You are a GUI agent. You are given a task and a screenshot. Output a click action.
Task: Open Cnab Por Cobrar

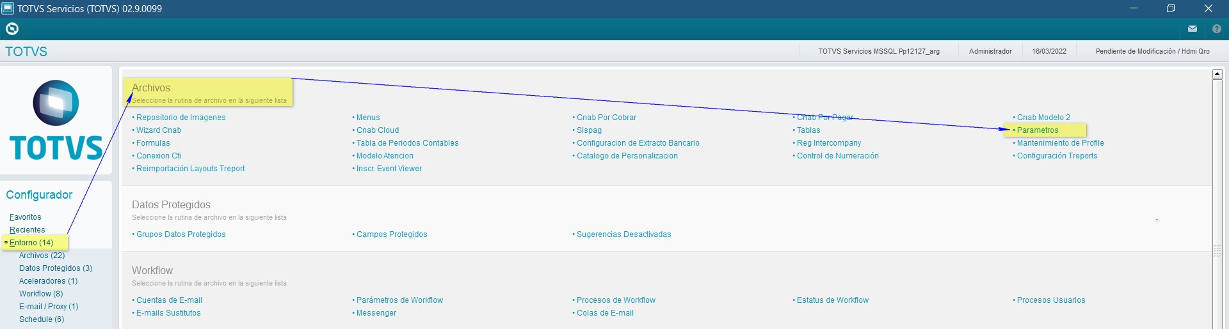pyautogui.click(x=606, y=118)
